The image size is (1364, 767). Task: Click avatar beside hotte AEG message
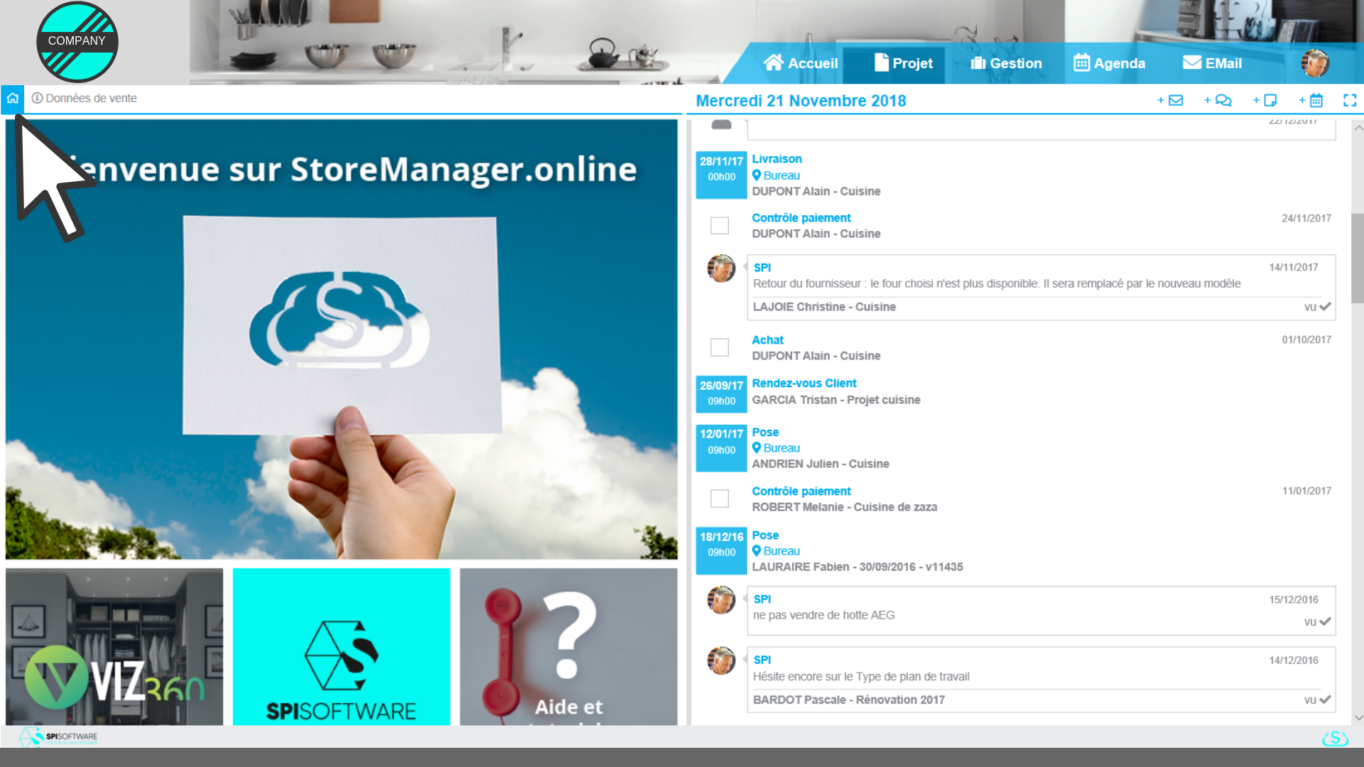point(721,600)
